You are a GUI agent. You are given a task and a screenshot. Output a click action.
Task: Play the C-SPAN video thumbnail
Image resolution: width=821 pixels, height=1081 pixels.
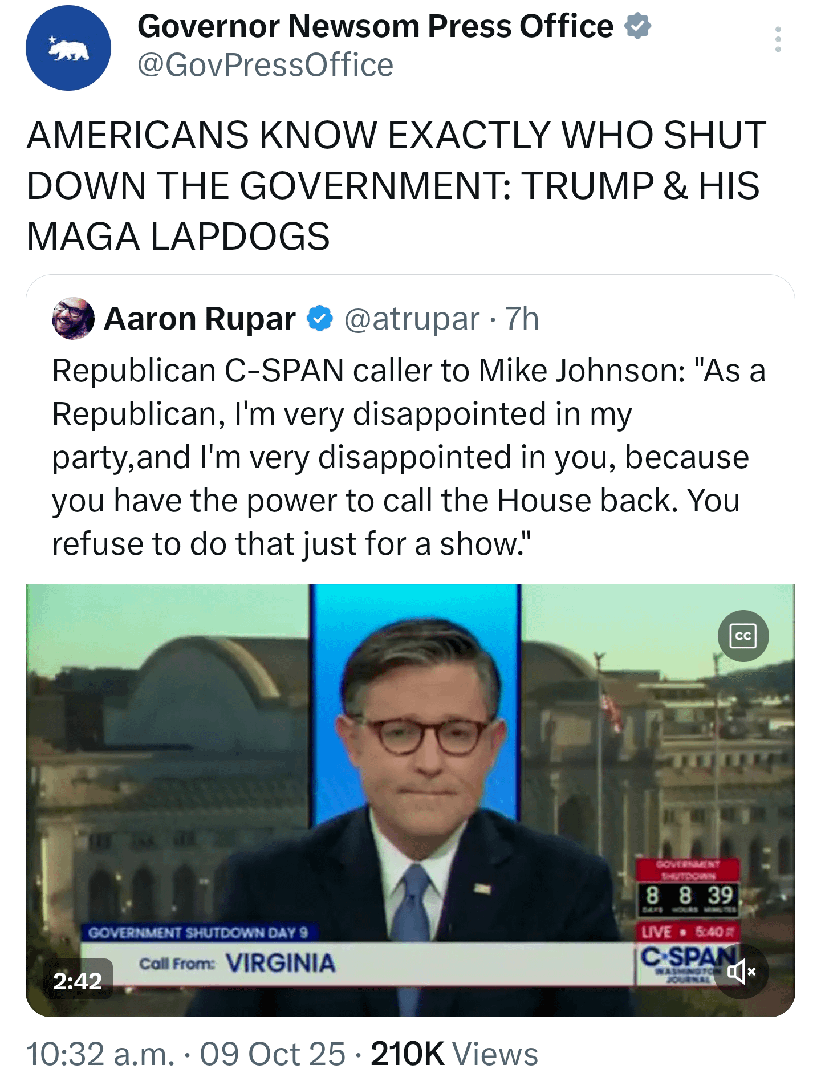tap(410, 800)
